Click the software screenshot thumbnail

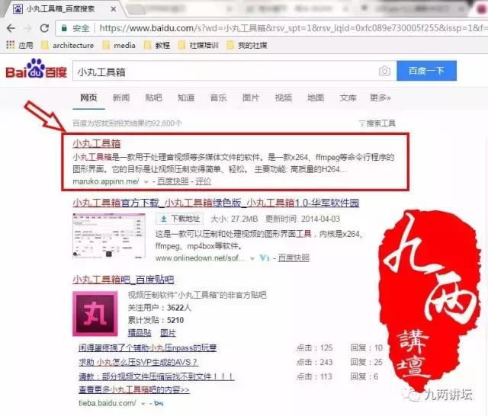click(109, 235)
